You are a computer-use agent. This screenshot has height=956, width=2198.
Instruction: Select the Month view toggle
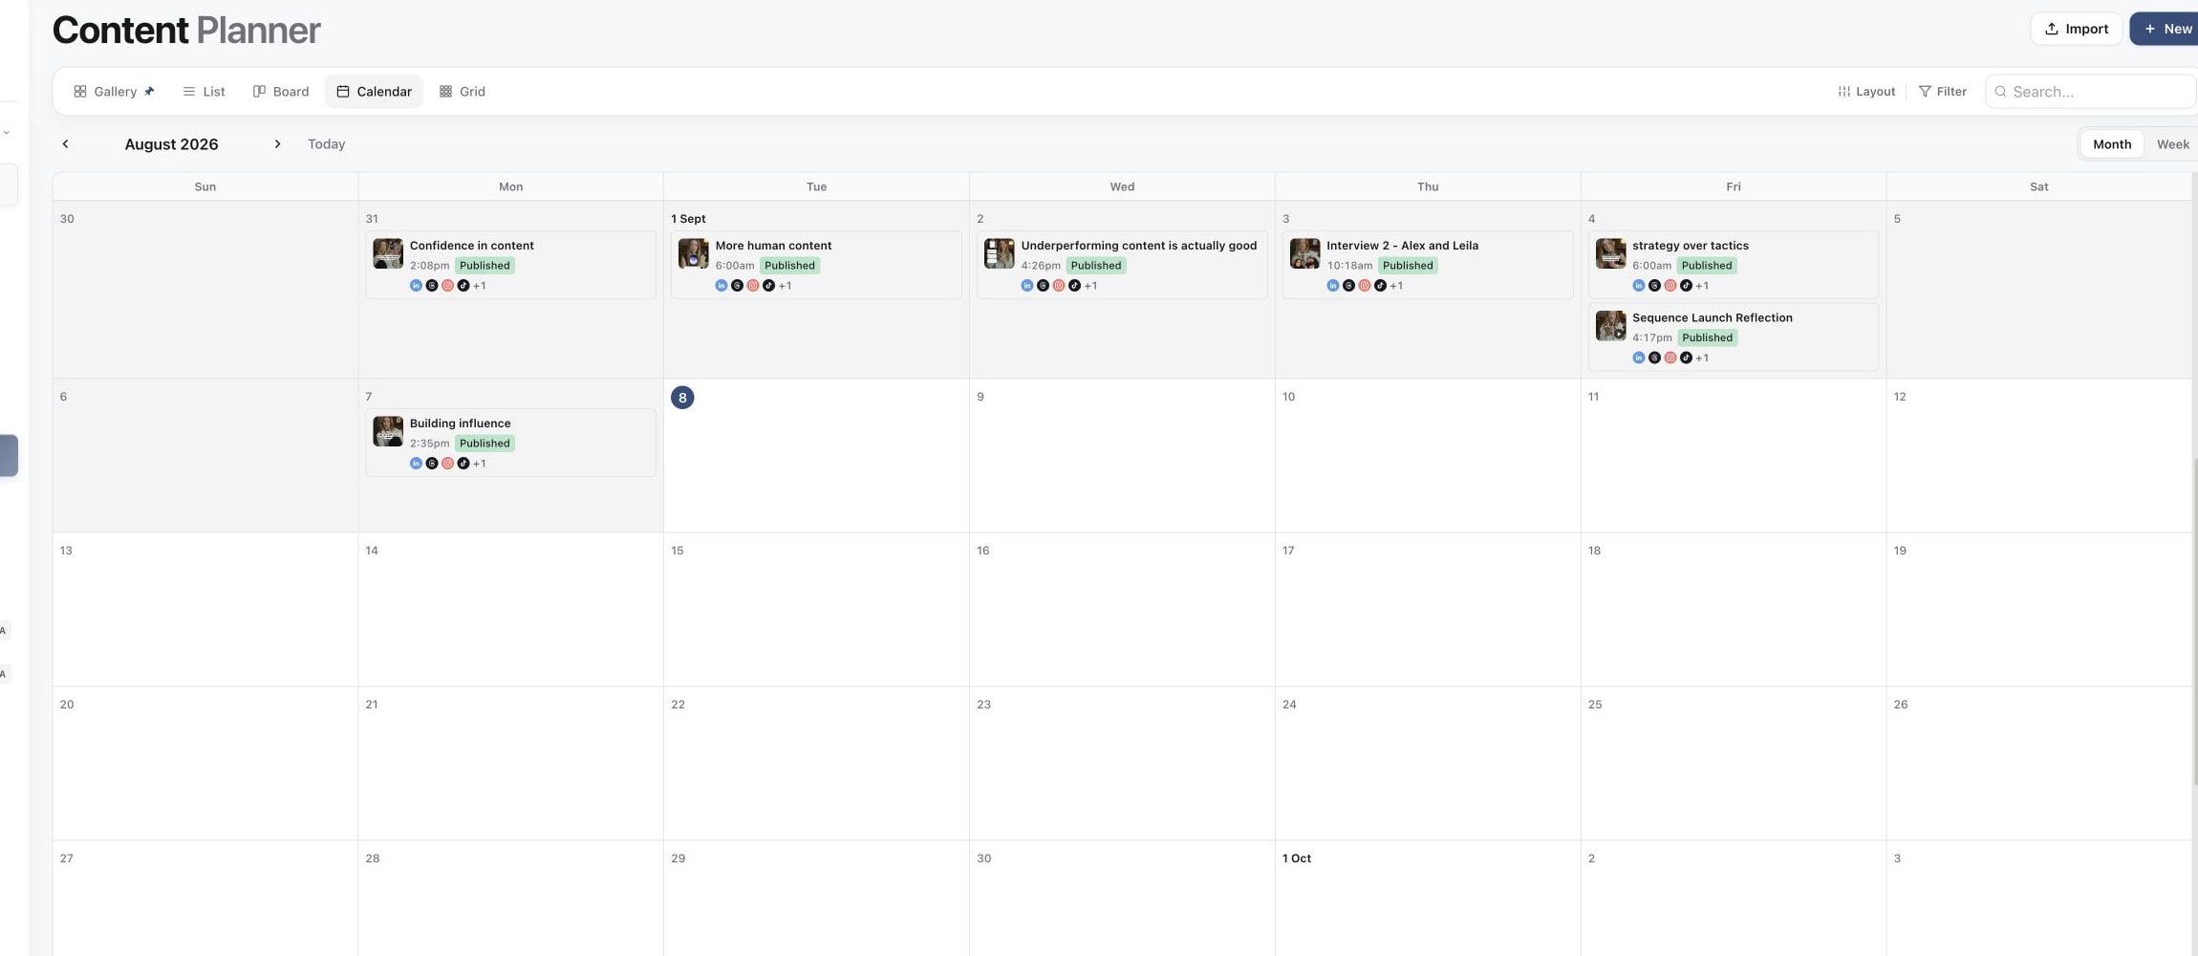(x=2112, y=144)
